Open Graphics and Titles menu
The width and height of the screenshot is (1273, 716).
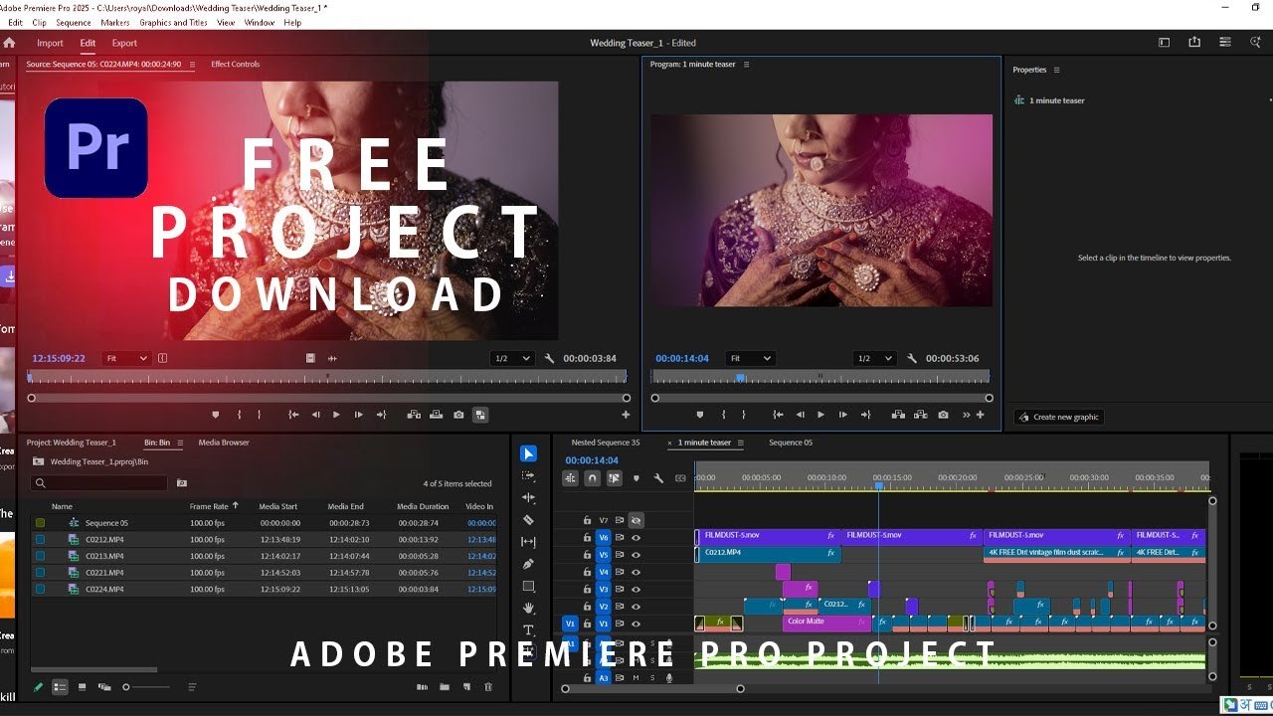point(173,22)
